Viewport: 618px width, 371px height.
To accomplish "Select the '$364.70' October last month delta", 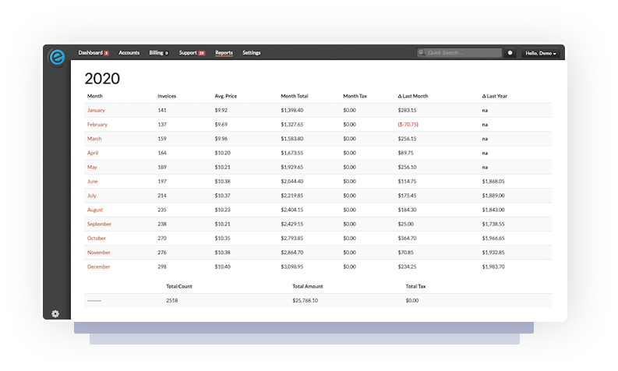I will tap(407, 238).
